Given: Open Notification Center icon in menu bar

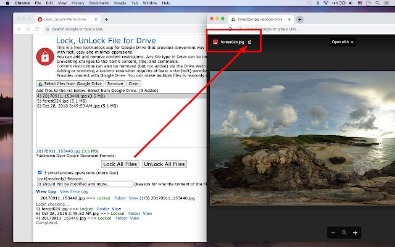Looking at the screenshot, I should pyautogui.click(x=386, y=3).
